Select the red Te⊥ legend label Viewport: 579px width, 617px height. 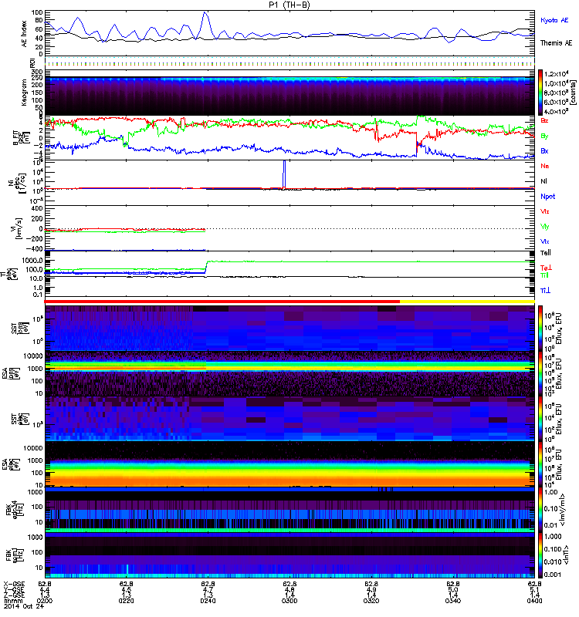click(546, 268)
